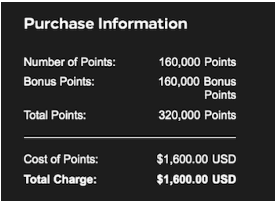Click the "160,000 Bonus" value text

point(197,82)
